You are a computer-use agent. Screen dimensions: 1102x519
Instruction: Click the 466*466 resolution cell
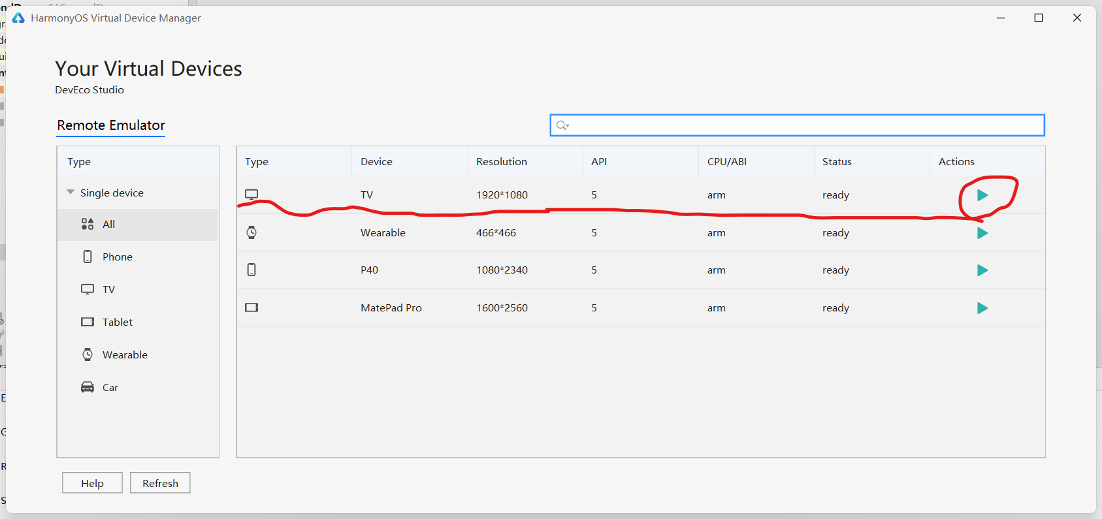pyautogui.click(x=496, y=233)
